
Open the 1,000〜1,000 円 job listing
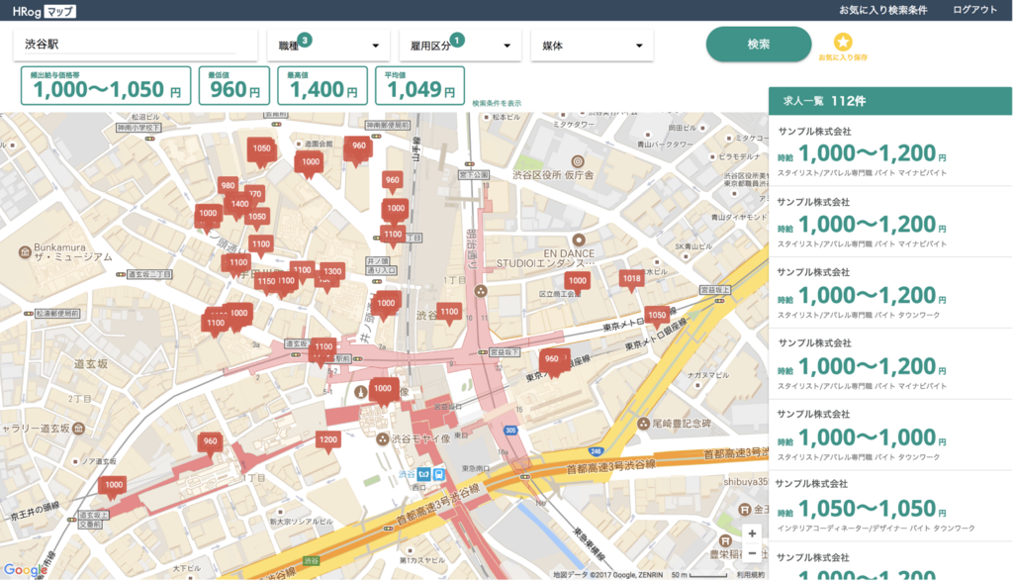pos(890,435)
